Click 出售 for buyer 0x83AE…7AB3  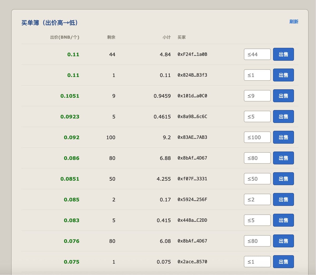[283, 137]
